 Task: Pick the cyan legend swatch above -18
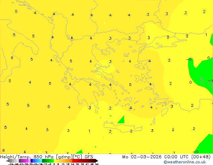41,161
